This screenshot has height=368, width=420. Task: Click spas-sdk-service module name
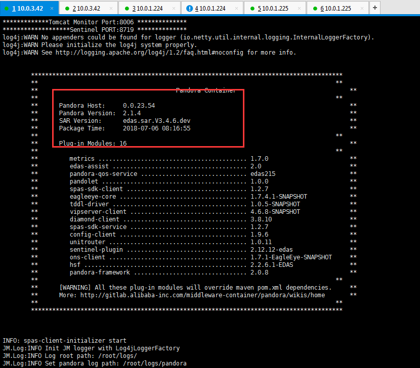tap(98, 227)
